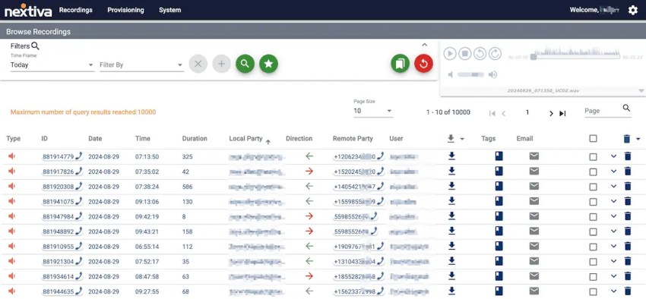This screenshot has width=646, height=299.
Task: Email recording 881921304
Action: point(534,261)
